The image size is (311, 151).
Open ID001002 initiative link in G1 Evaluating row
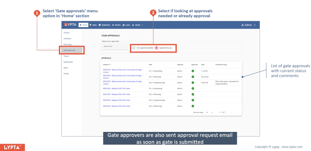tap(122, 71)
